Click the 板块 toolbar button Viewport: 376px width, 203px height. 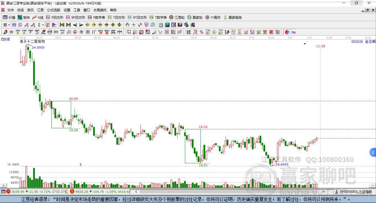(x=24, y=18)
